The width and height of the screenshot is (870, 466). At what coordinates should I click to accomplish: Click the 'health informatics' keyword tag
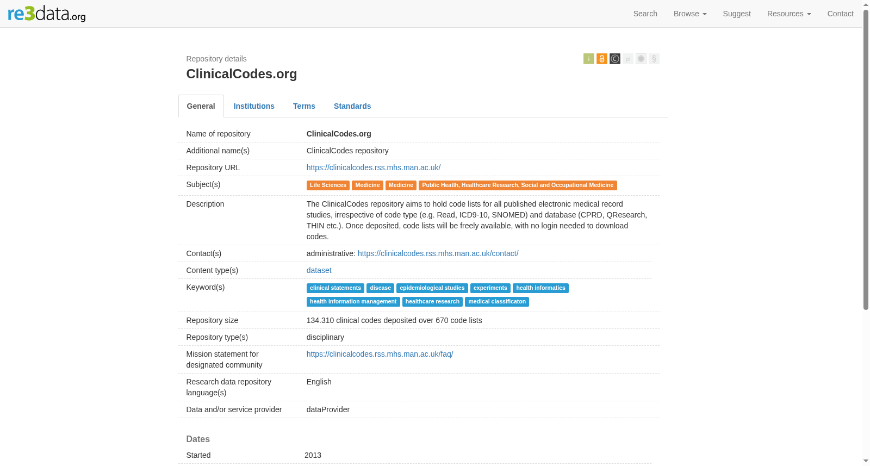(540, 288)
